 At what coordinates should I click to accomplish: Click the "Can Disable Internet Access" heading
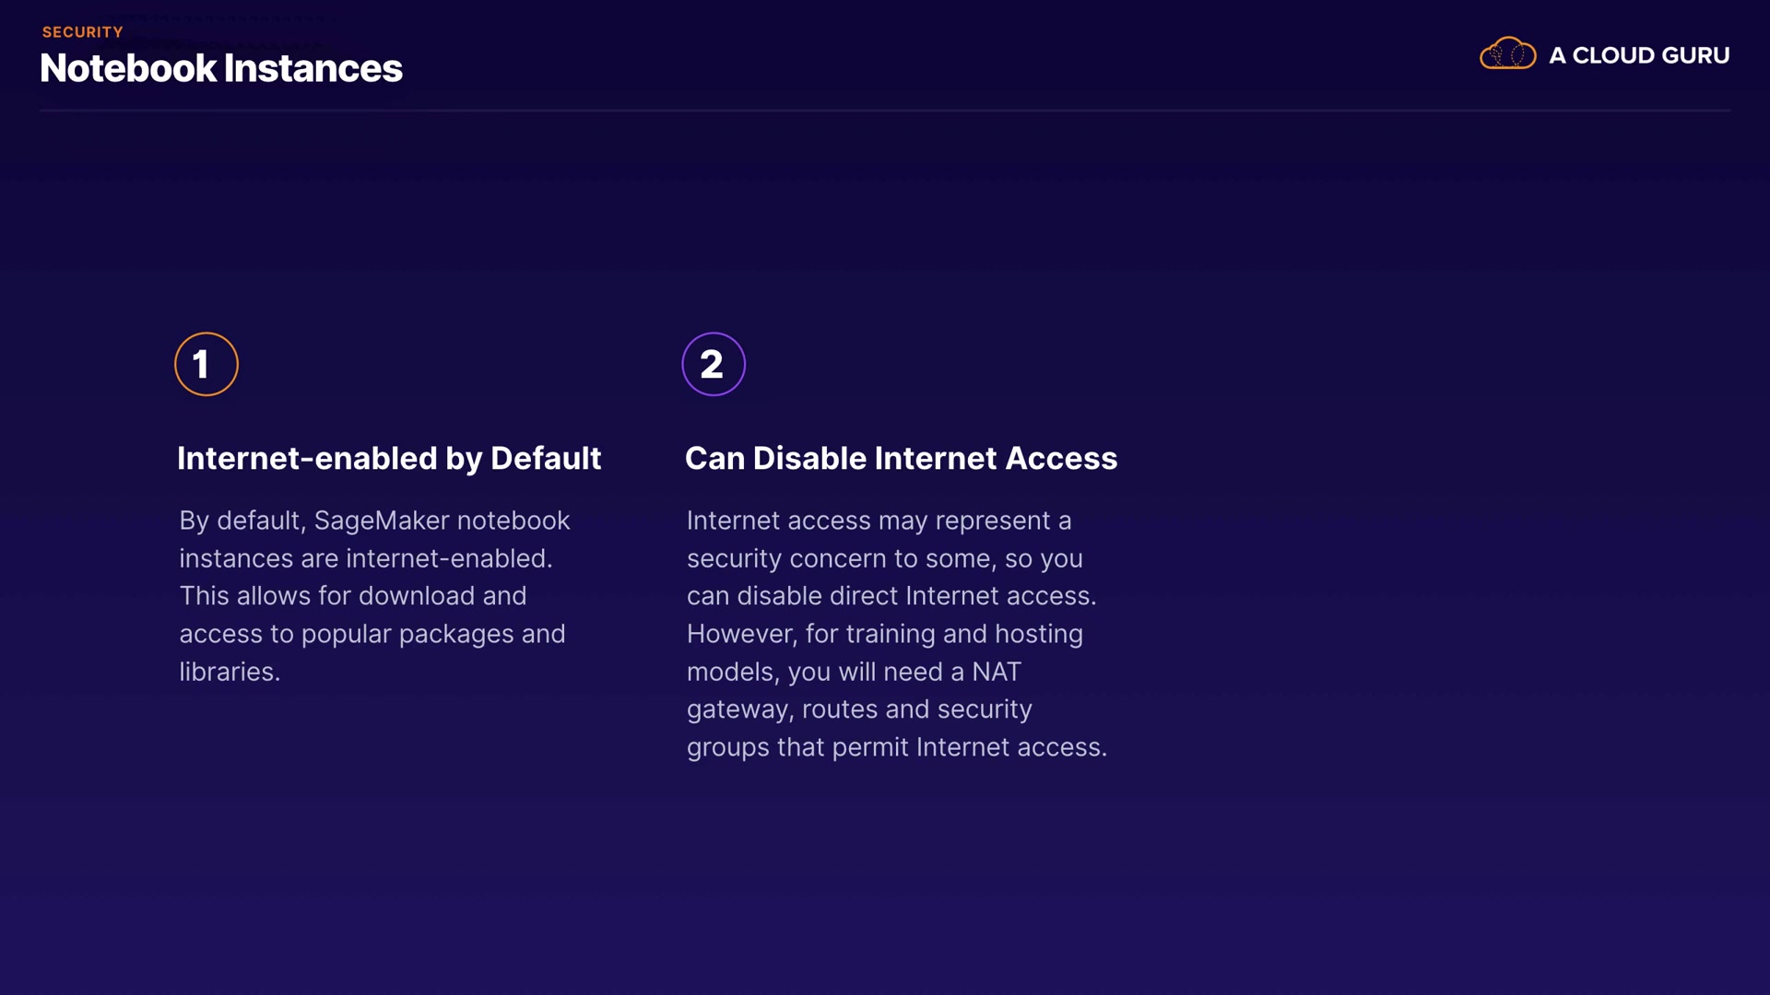coord(901,458)
